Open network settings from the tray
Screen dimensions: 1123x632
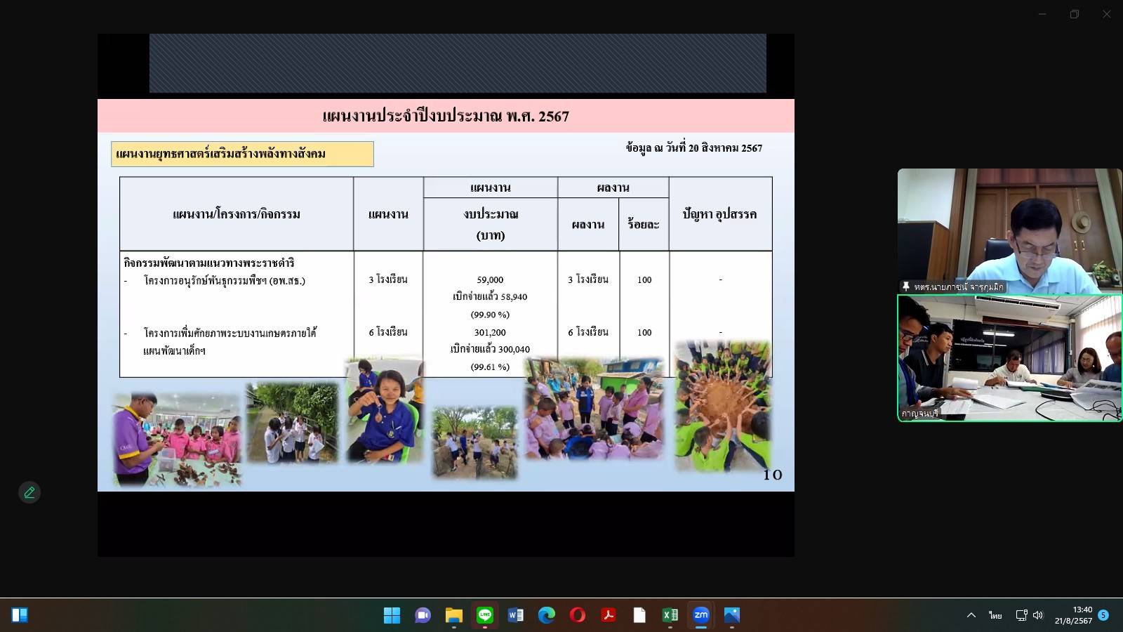1022,615
